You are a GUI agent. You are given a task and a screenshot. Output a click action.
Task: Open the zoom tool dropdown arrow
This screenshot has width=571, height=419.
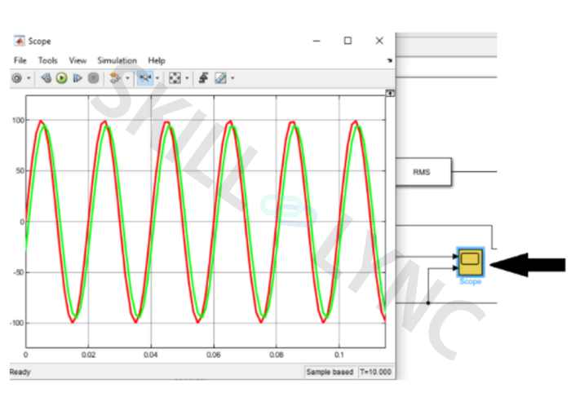click(157, 78)
